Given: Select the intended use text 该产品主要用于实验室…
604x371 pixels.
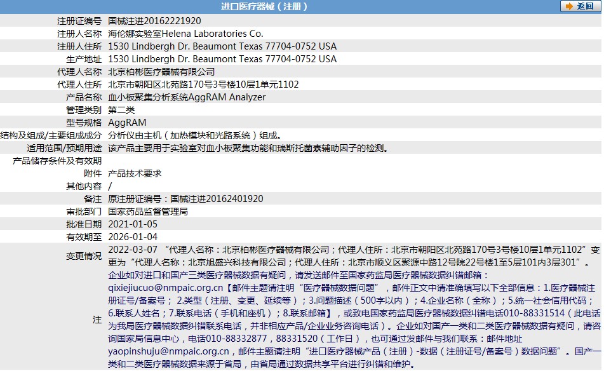Looking at the screenshot, I should [249, 148].
